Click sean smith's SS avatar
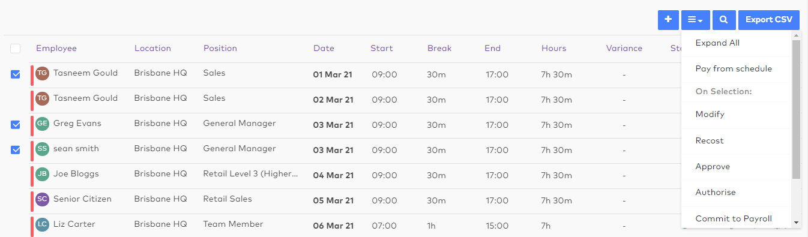The width and height of the screenshot is (808, 237). pyautogui.click(x=42, y=149)
